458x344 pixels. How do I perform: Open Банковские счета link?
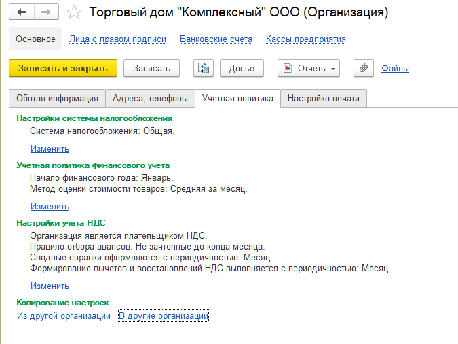[216, 39]
